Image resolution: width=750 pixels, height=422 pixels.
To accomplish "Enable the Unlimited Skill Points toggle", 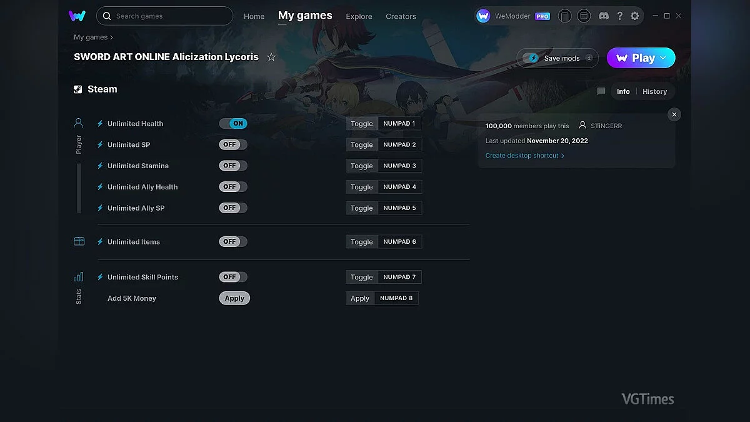I will 233,277.
